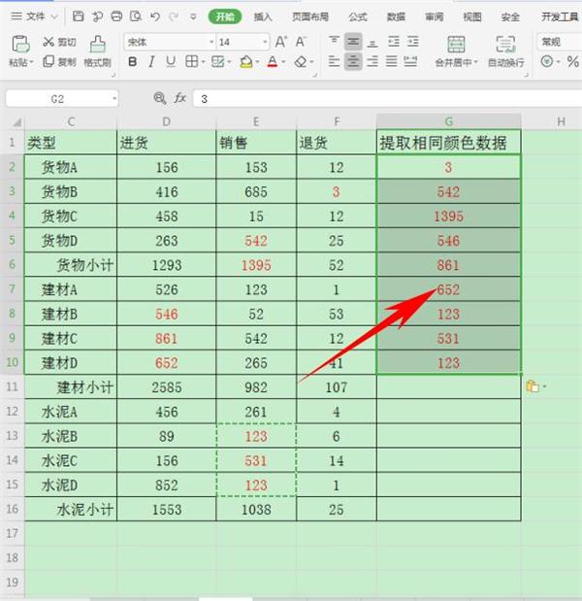The height and width of the screenshot is (601, 582).
Task: Switch to the 审阅 tab
Action: click(x=435, y=17)
